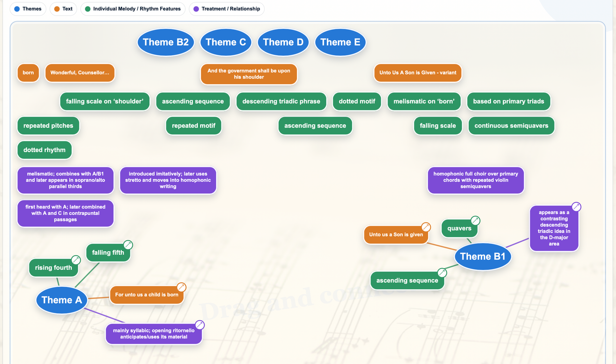The image size is (616, 364).
Task: Select 'And the government shall be upon his shoulder'
Action: tap(249, 74)
